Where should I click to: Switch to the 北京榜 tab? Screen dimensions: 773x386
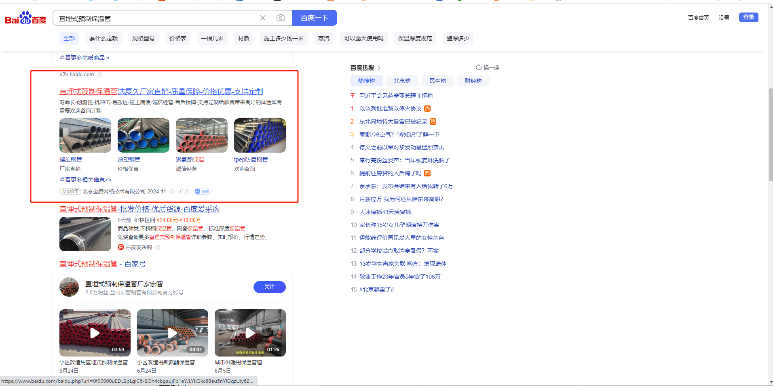[402, 81]
